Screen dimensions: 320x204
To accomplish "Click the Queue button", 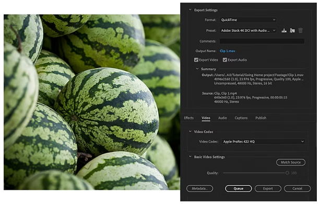I will click(239, 188).
